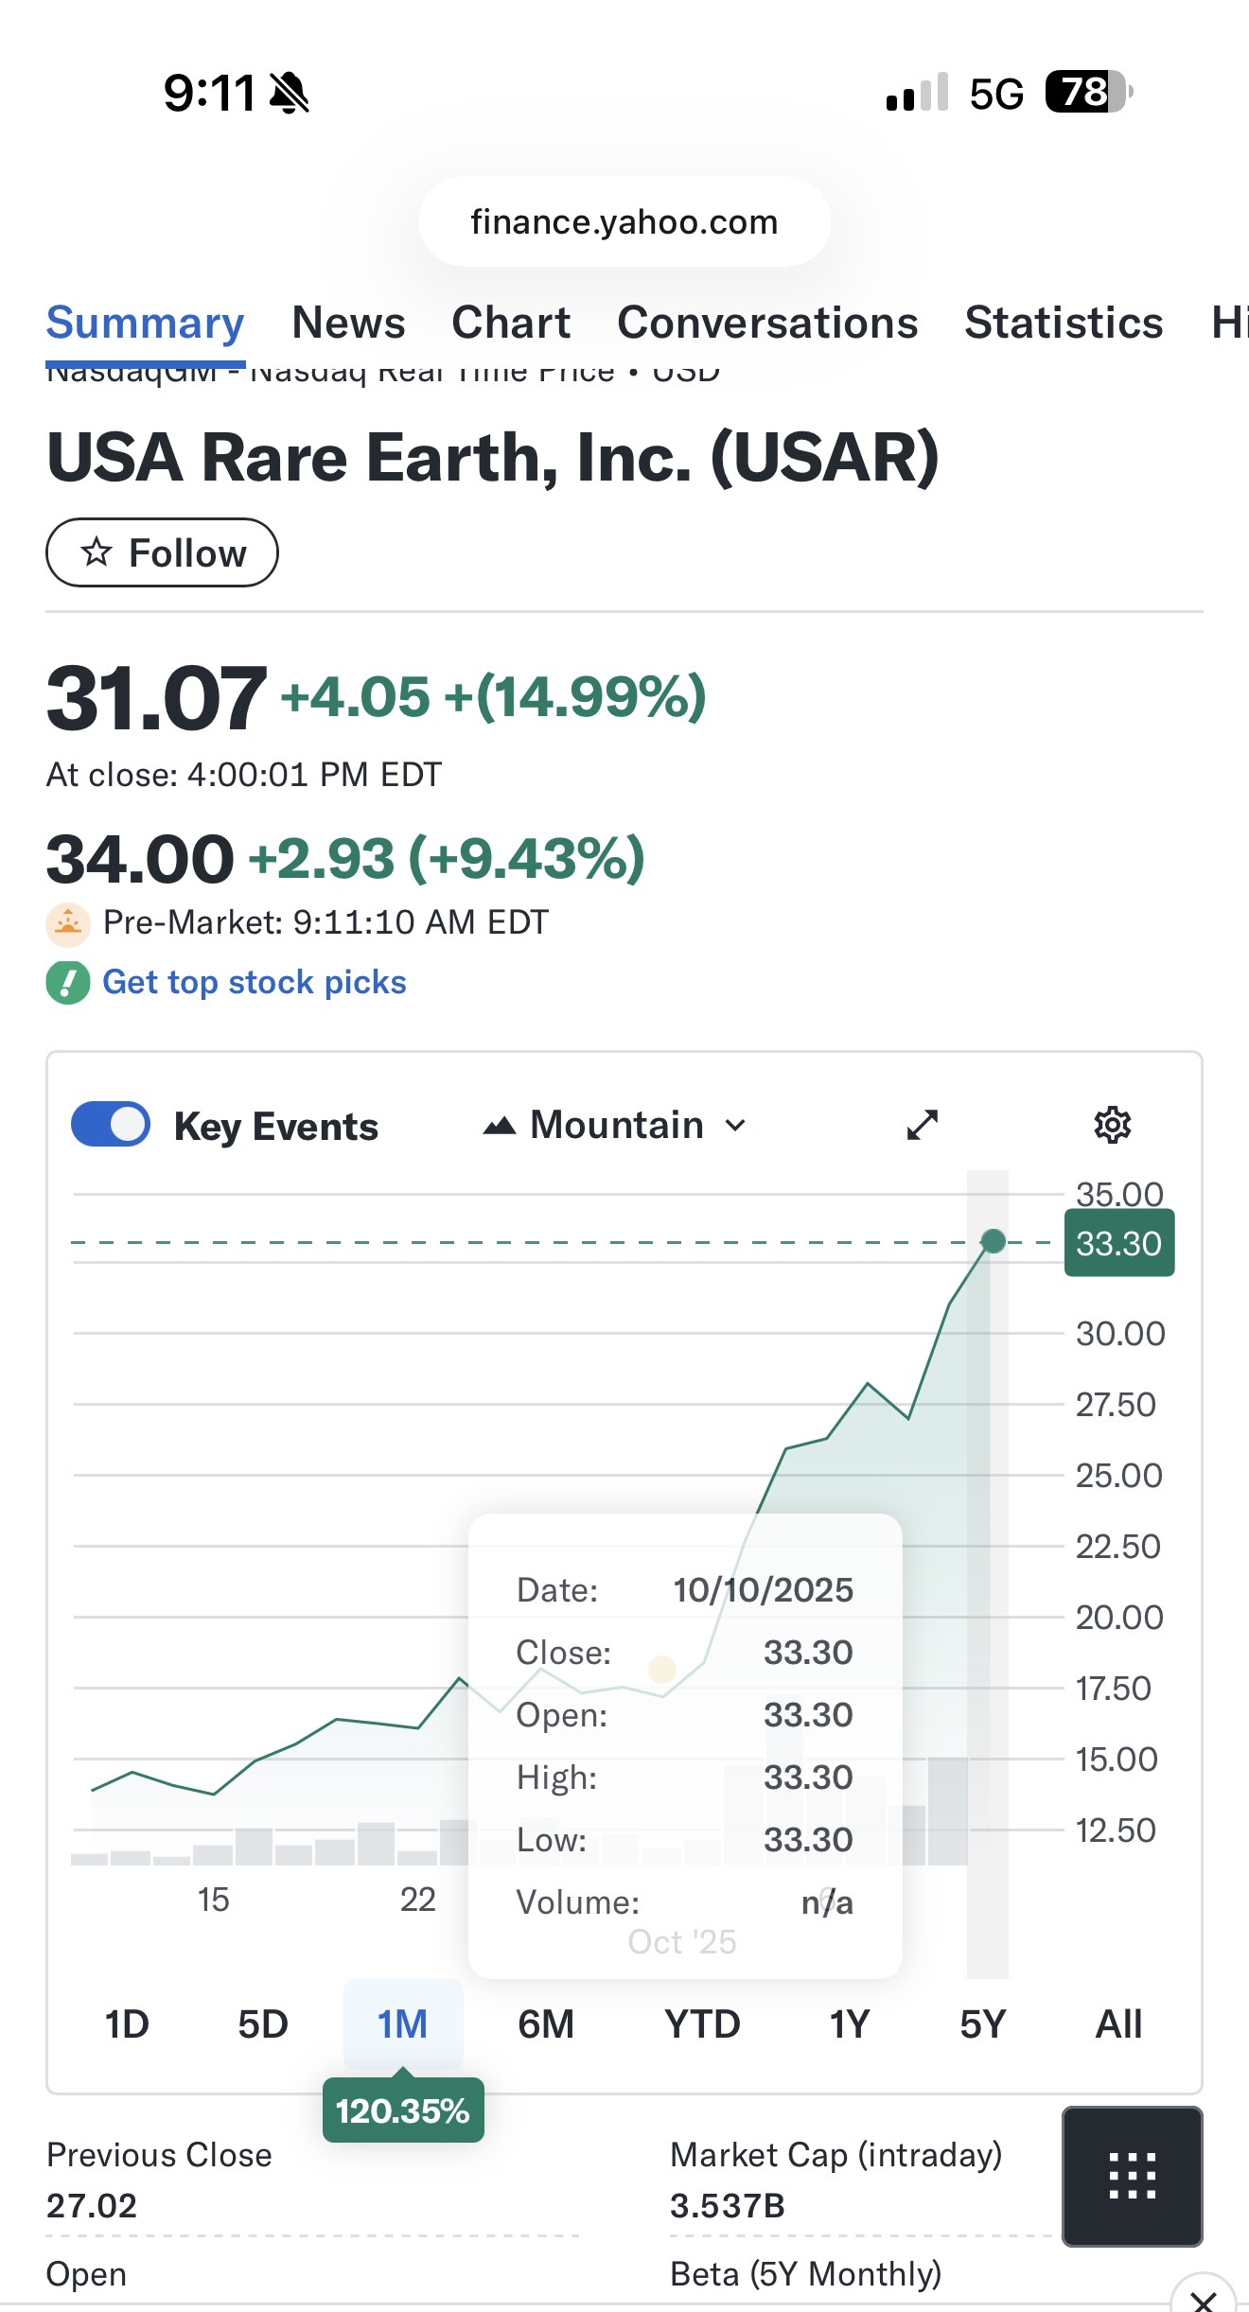Open the Mountain chart type dropdown
Image resolution: width=1249 pixels, height=2312 pixels.
[617, 1126]
